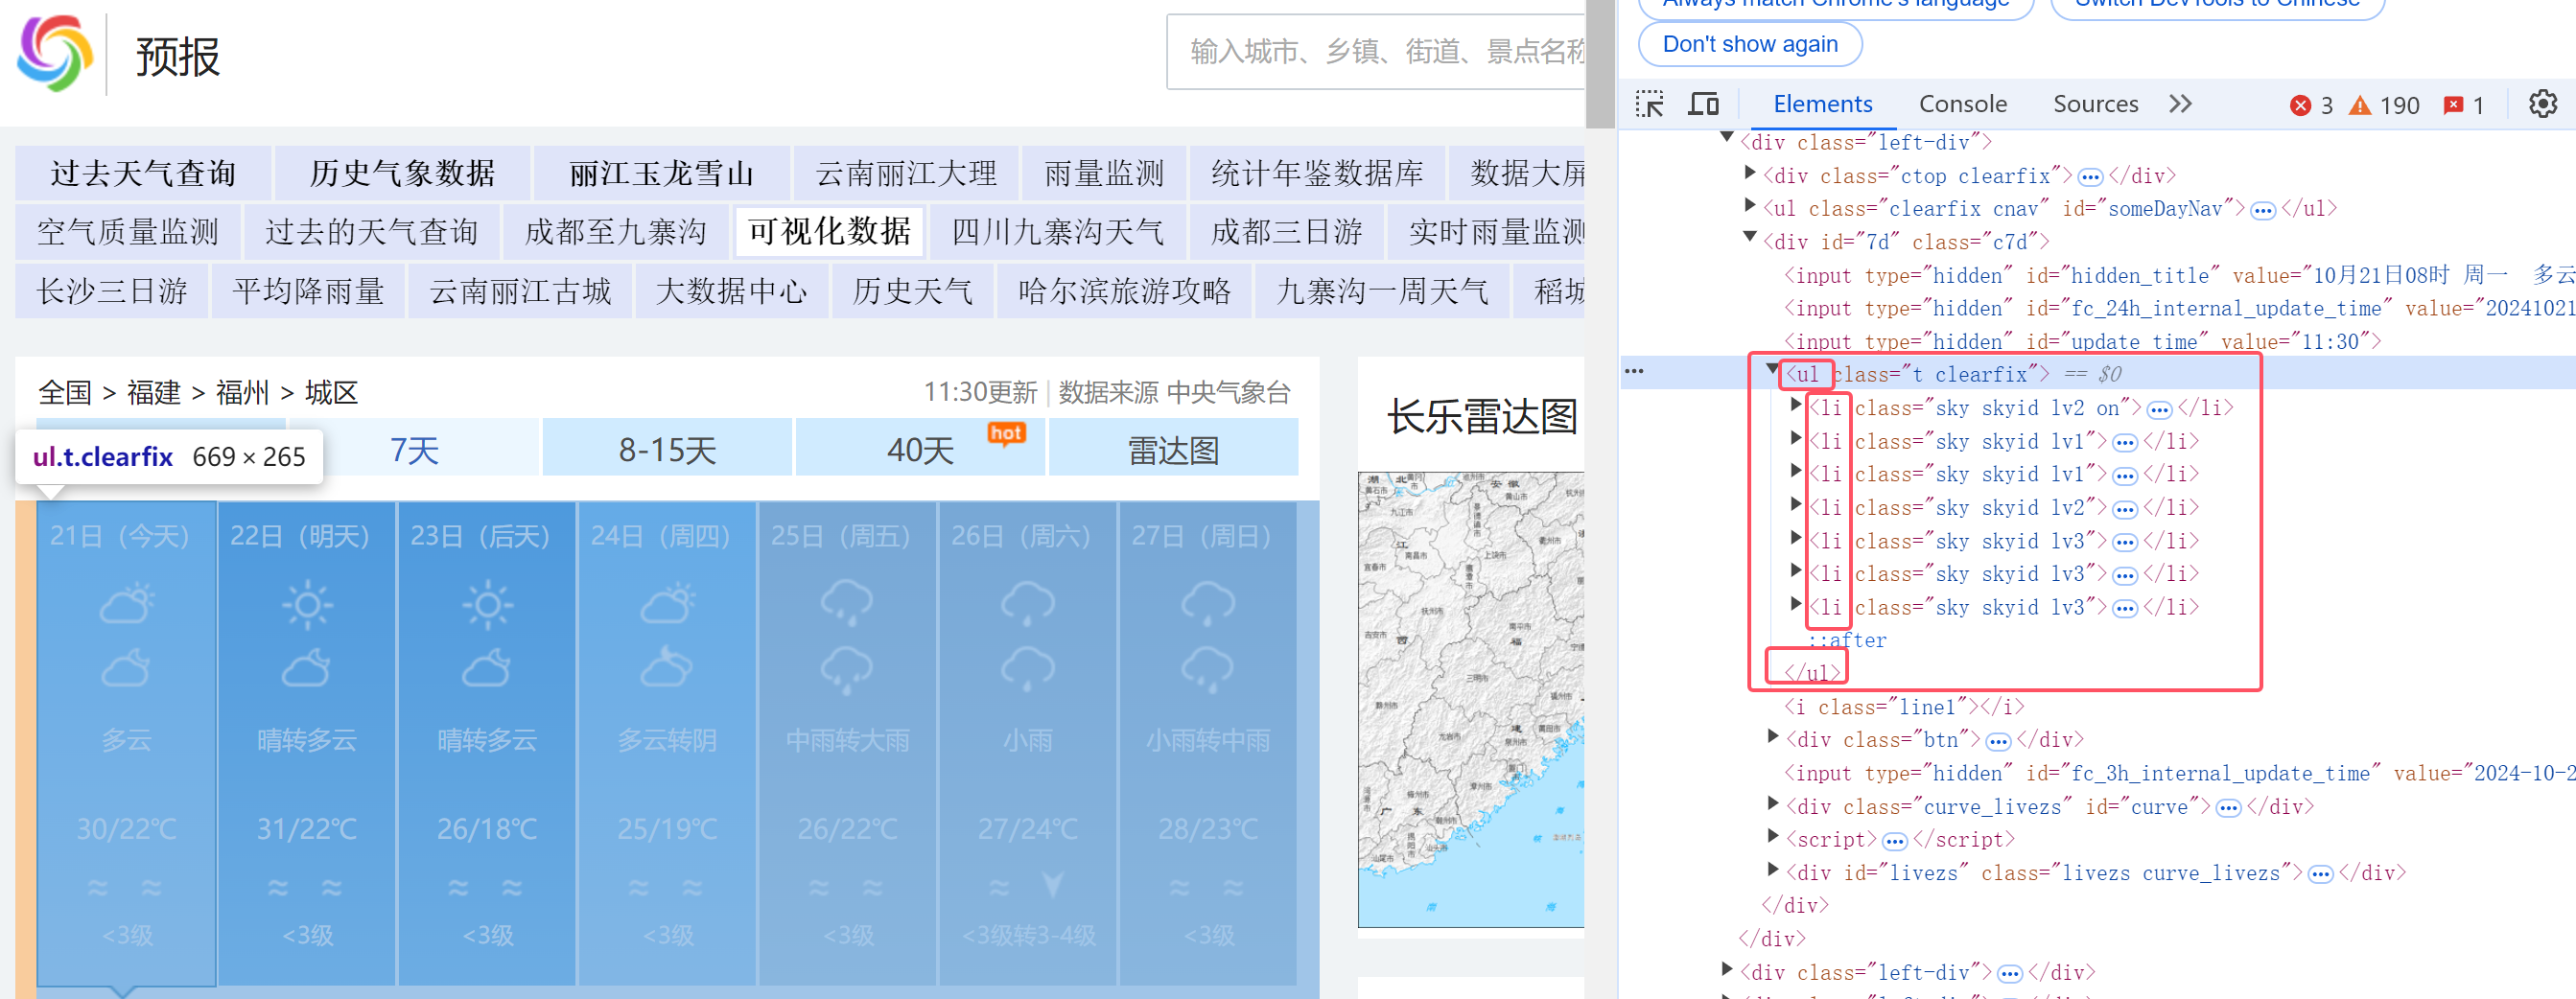Click the 23日 sunny weather icon
2576x999 pixels.
click(x=487, y=603)
